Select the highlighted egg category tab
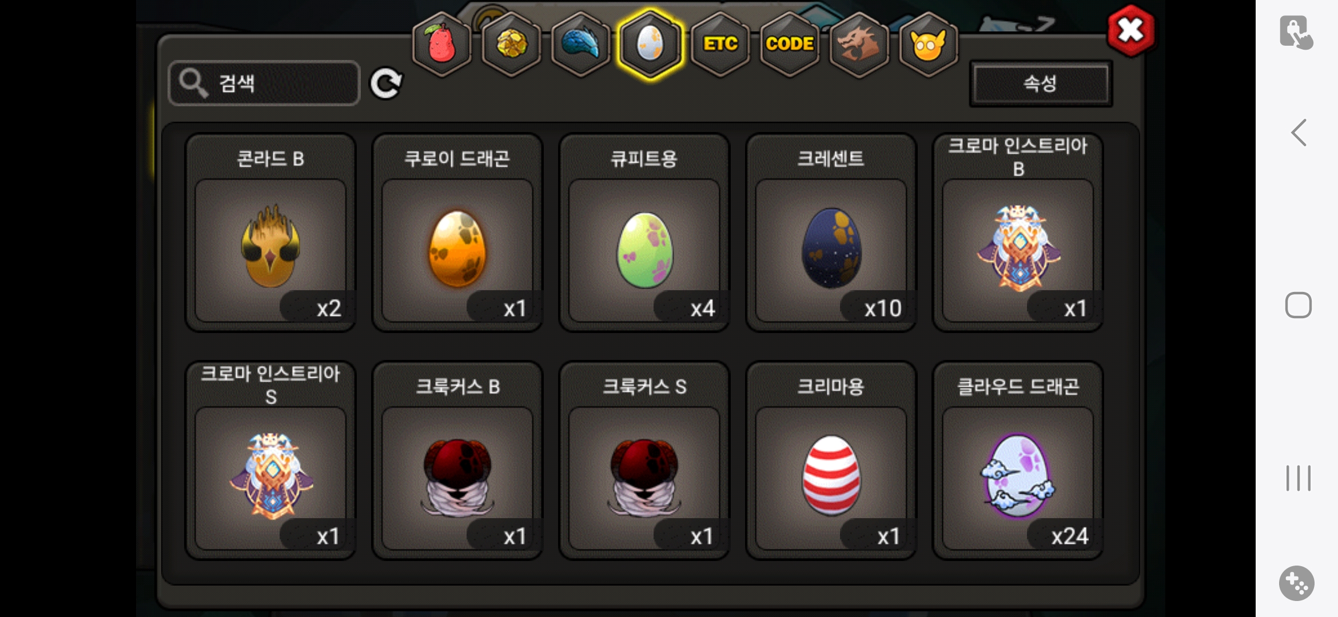 (x=650, y=43)
